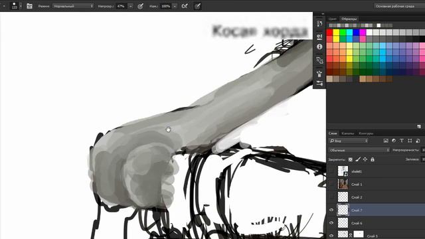Click the brush flow value 100%
Image resolution: width=425 pixels, height=239 pixels.
pos(166,6)
